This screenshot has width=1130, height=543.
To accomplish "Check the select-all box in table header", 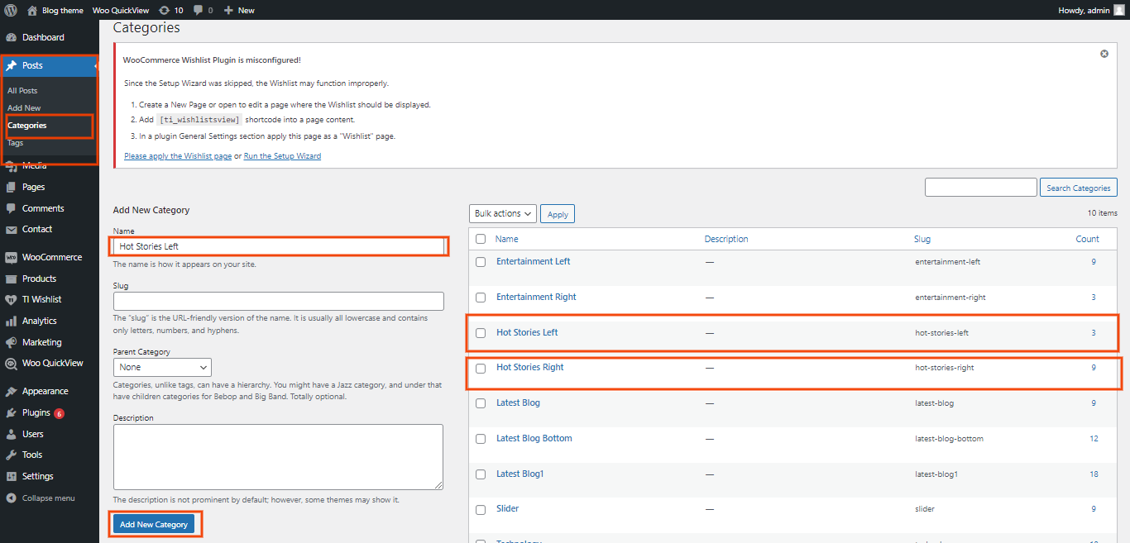I will click(x=481, y=239).
